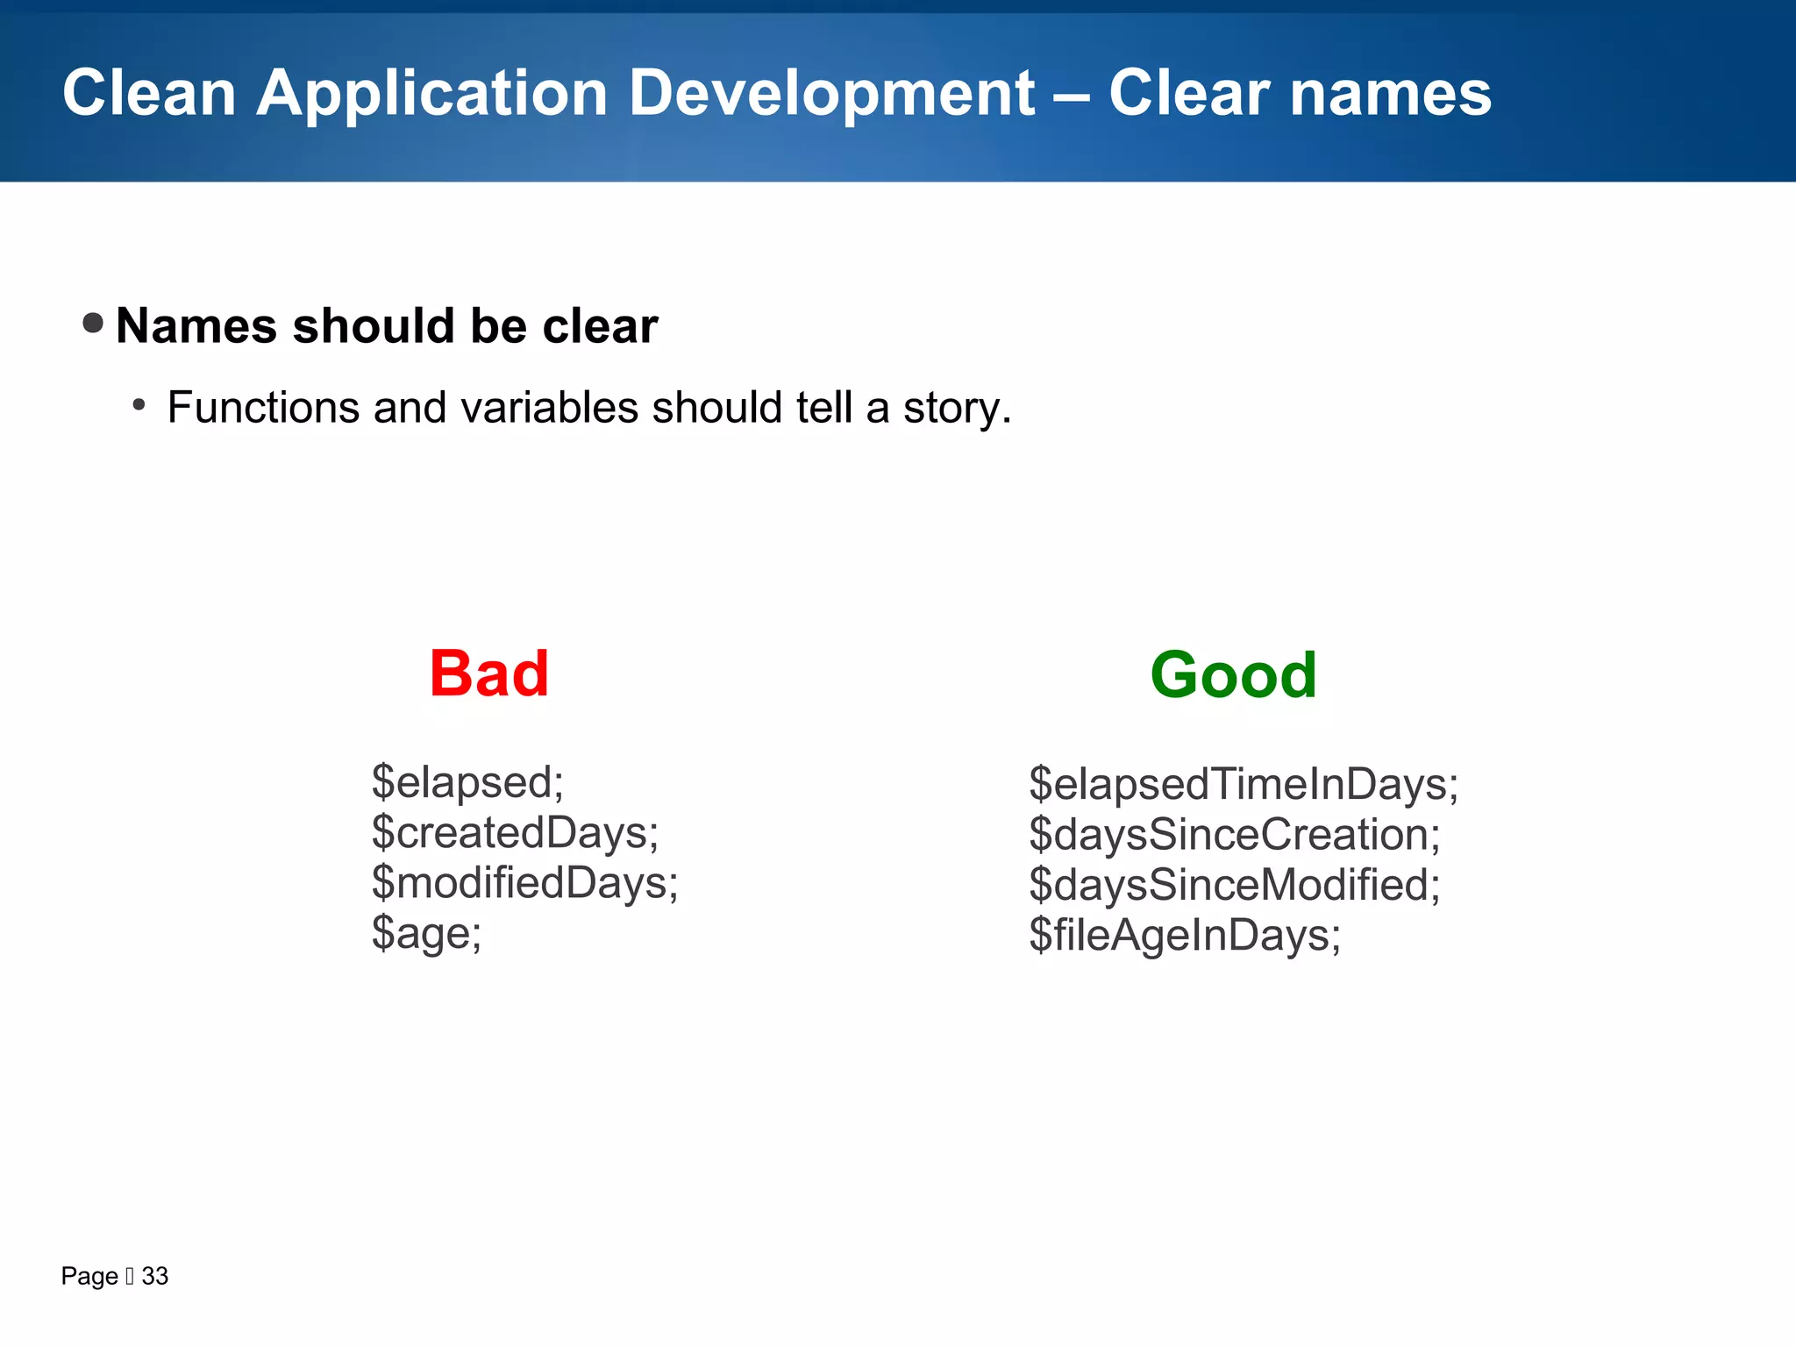The image size is (1796, 1347).
Task: Select the large bullet before Names
Action: [93, 323]
